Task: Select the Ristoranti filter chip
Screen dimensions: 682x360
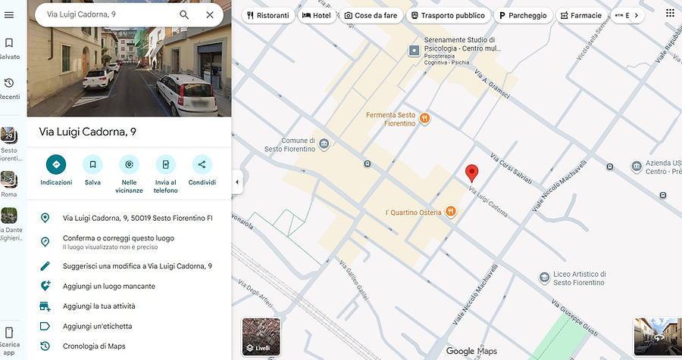Action: coord(268,15)
